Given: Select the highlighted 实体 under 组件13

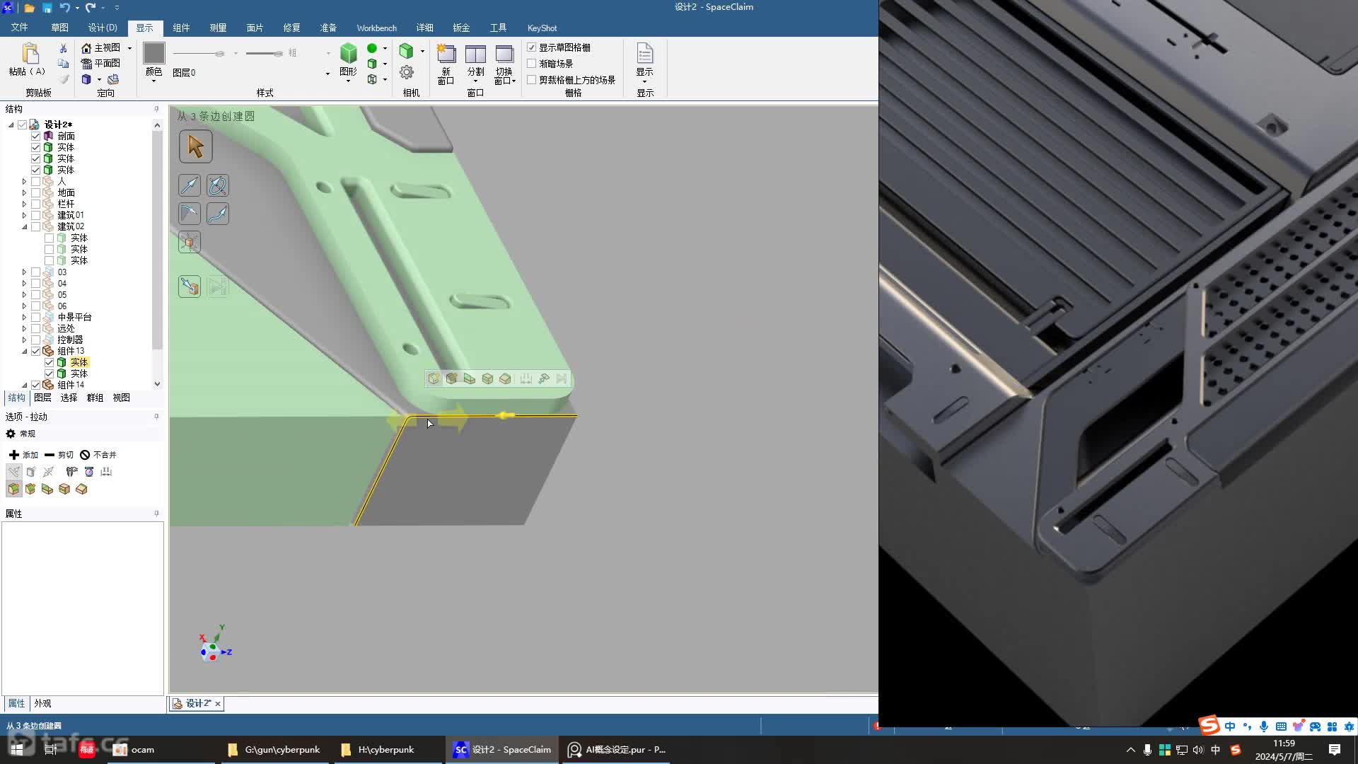Looking at the screenshot, I should [x=79, y=362].
